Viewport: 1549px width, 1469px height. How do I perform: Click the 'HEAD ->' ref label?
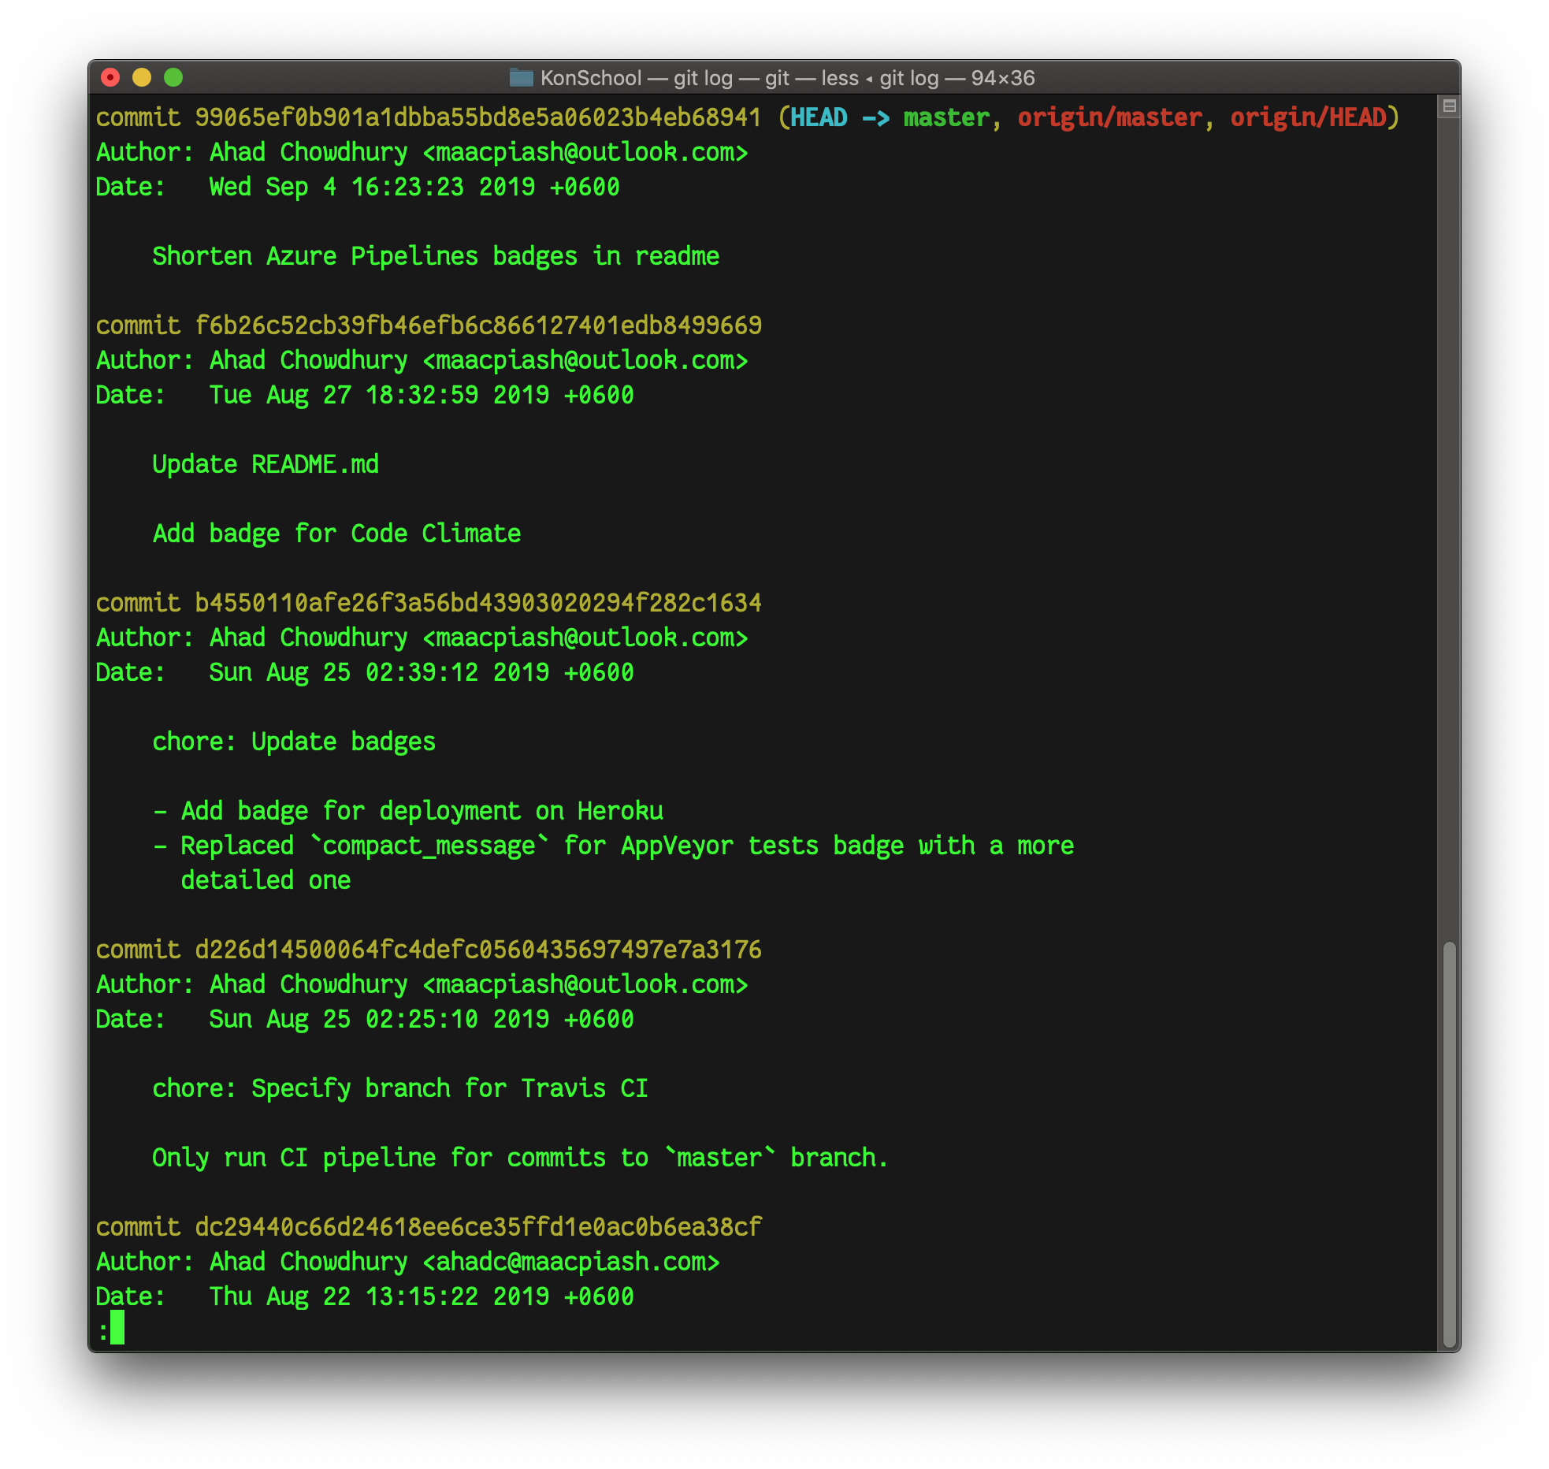coord(840,117)
